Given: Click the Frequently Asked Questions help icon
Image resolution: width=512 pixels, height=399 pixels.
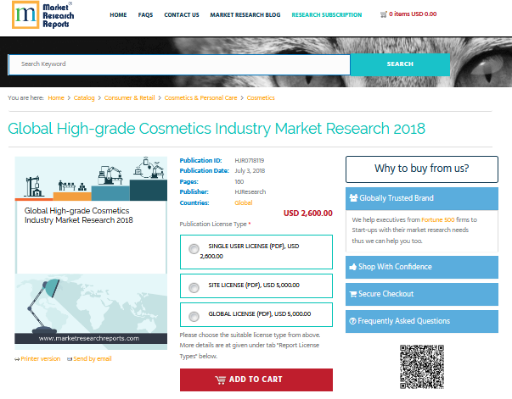Looking at the screenshot, I should [352, 321].
